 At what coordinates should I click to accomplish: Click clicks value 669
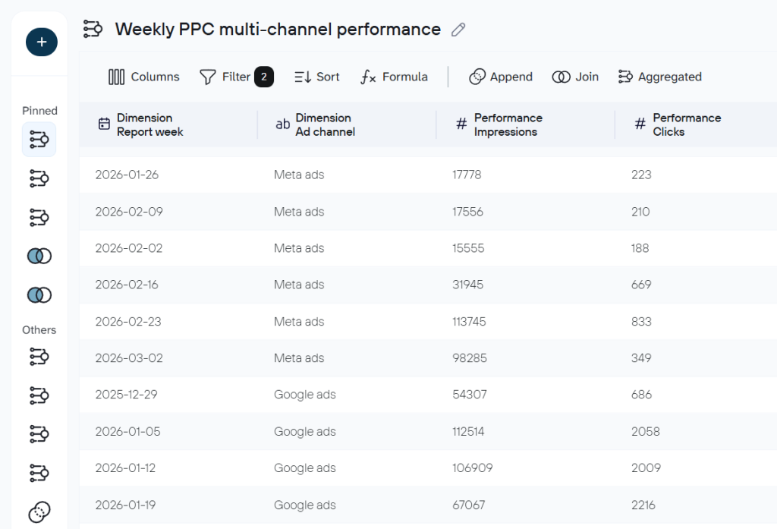tap(641, 285)
